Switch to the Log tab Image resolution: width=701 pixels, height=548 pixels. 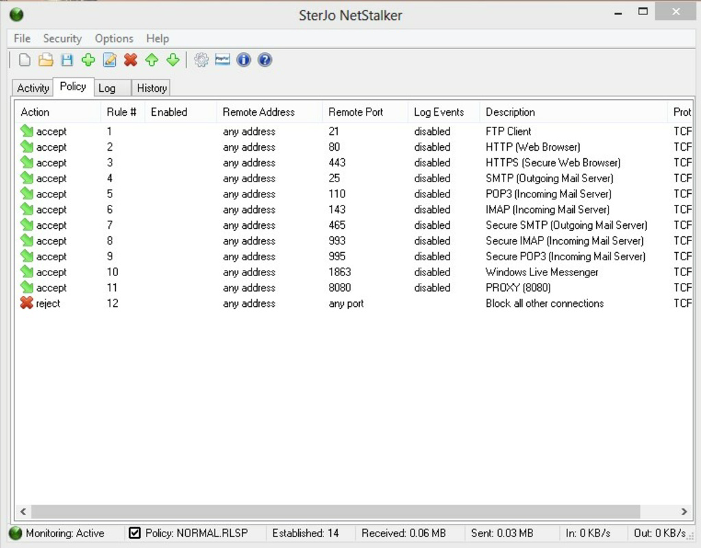pyautogui.click(x=112, y=88)
